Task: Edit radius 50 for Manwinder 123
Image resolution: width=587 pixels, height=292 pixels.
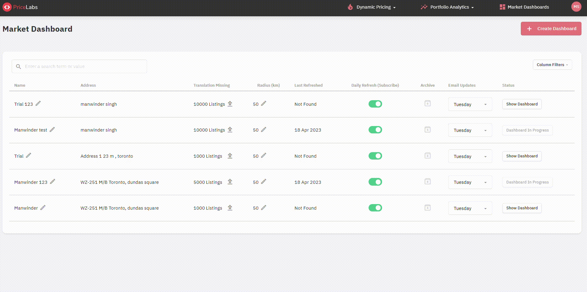Action: click(x=264, y=182)
